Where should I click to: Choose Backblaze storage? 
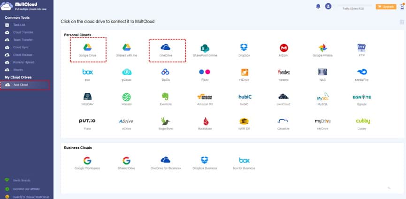[x=205, y=124]
